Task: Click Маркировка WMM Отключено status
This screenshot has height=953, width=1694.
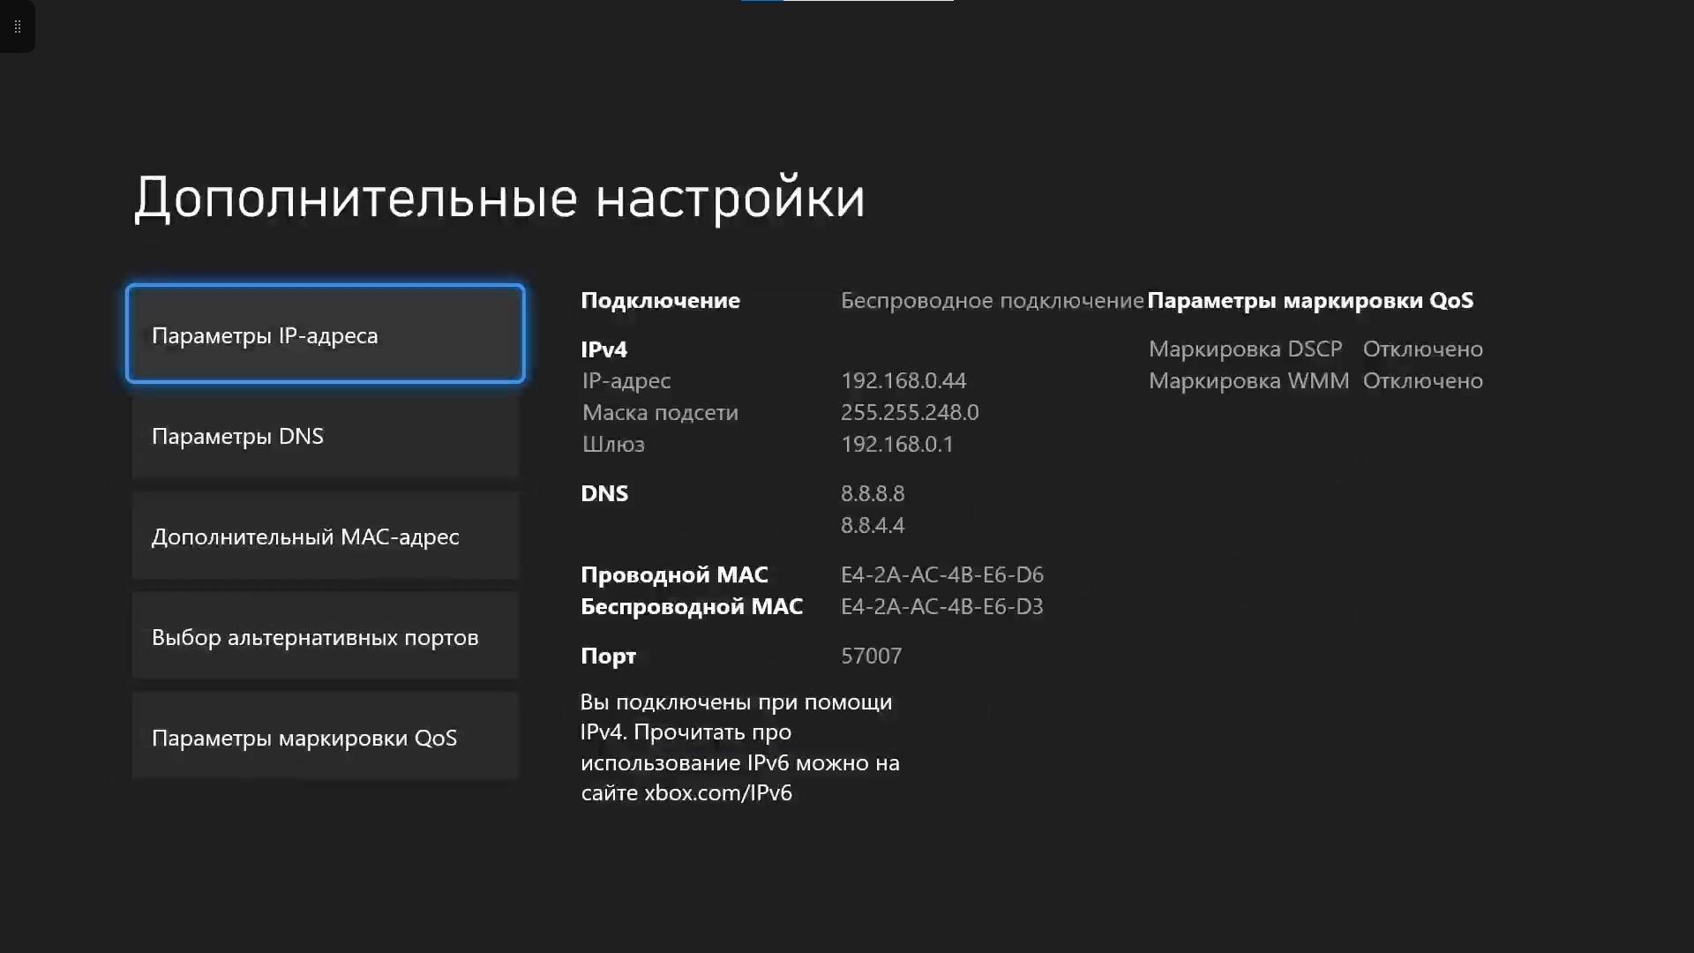Action: tap(1422, 381)
